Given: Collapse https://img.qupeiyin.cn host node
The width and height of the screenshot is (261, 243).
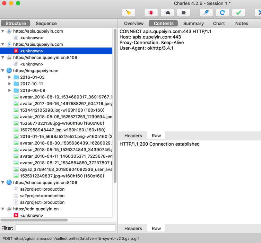Looking at the screenshot, I should [3, 71].
